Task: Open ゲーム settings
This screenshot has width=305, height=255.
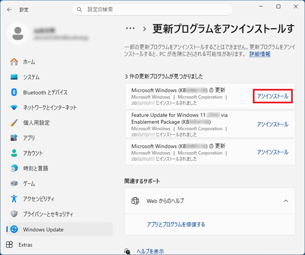Action: point(59,183)
